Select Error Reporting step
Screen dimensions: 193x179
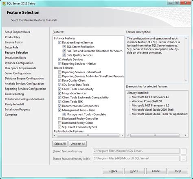point(14,94)
